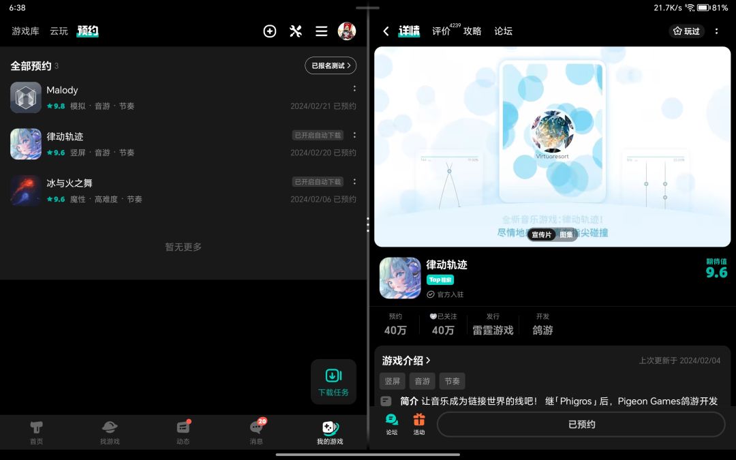736x460 pixels.
Task: Open the 攻略 guides tab
Action: pos(472,31)
